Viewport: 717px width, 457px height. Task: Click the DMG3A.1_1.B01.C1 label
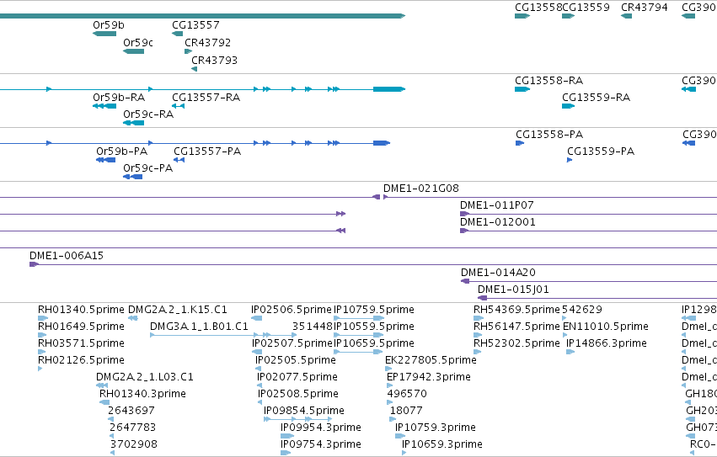coord(199,327)
